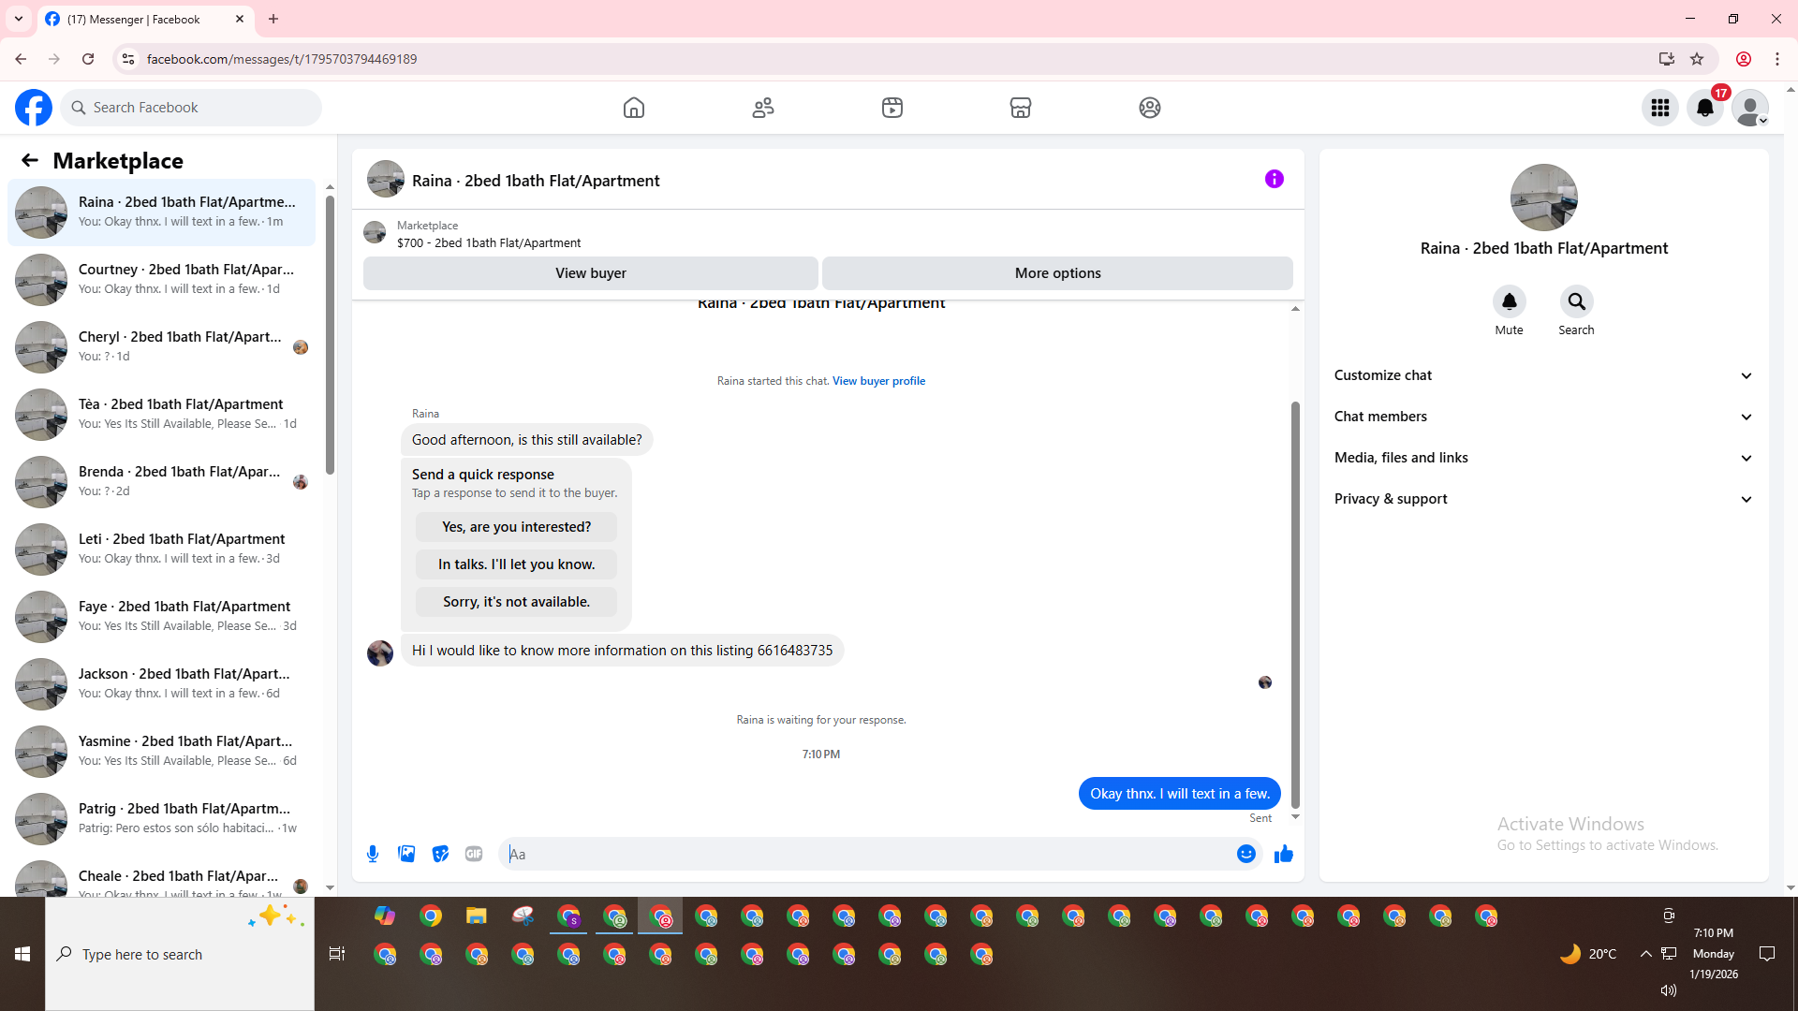Image resolution: width=1798 pixels, height=1011 pixels.
Task: Open the View buyer profile link
Action: (878, 381)
